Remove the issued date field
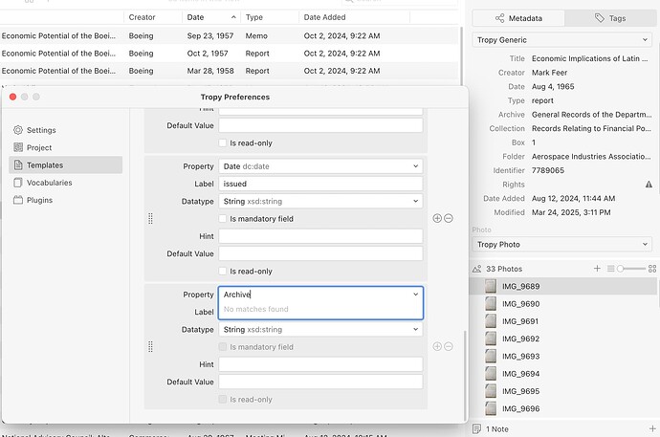The image size is (660, 437). point(449,218)
